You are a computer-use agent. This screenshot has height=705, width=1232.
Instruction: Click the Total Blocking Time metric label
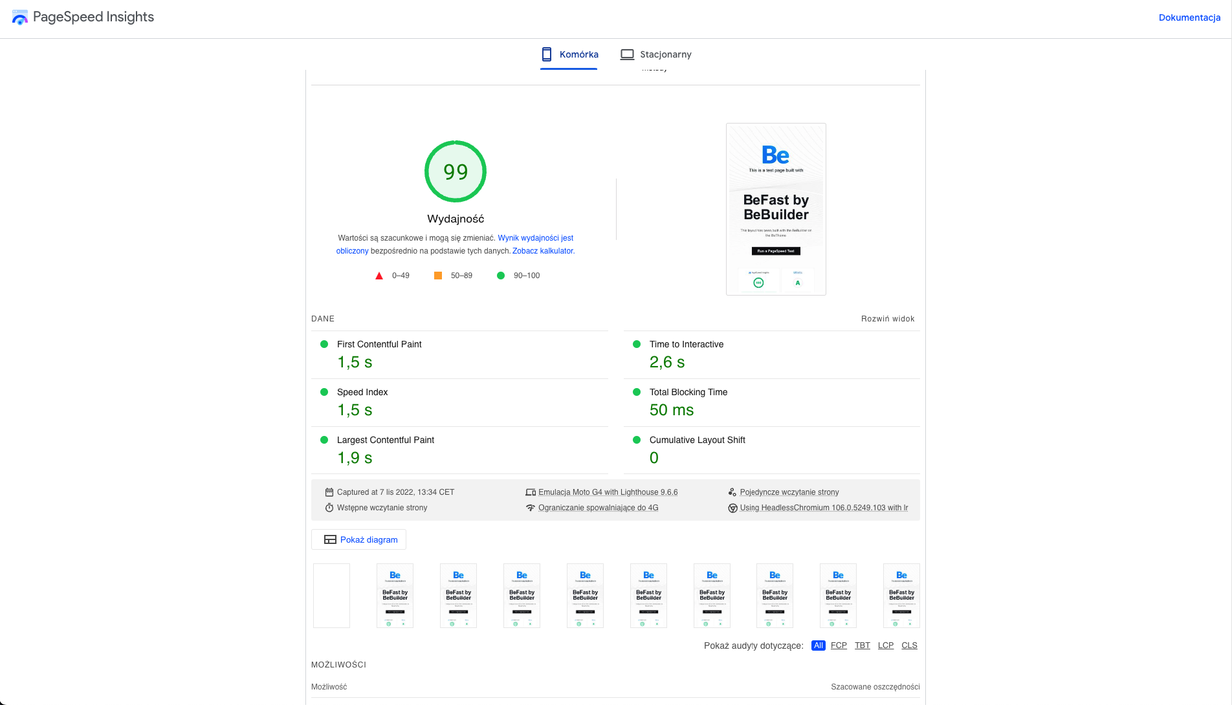(x=688, y=392)
